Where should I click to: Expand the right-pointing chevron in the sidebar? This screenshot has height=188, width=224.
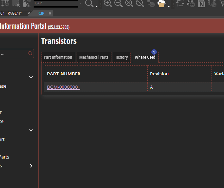31,166
